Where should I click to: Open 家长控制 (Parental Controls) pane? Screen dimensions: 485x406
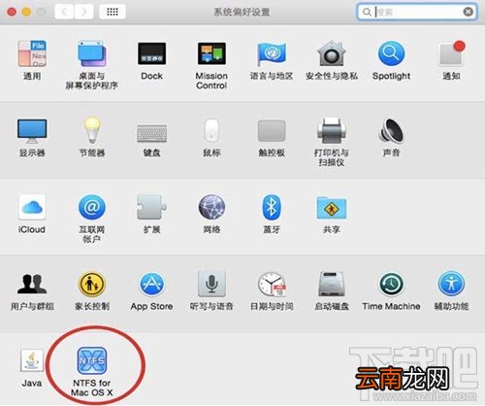92,285
